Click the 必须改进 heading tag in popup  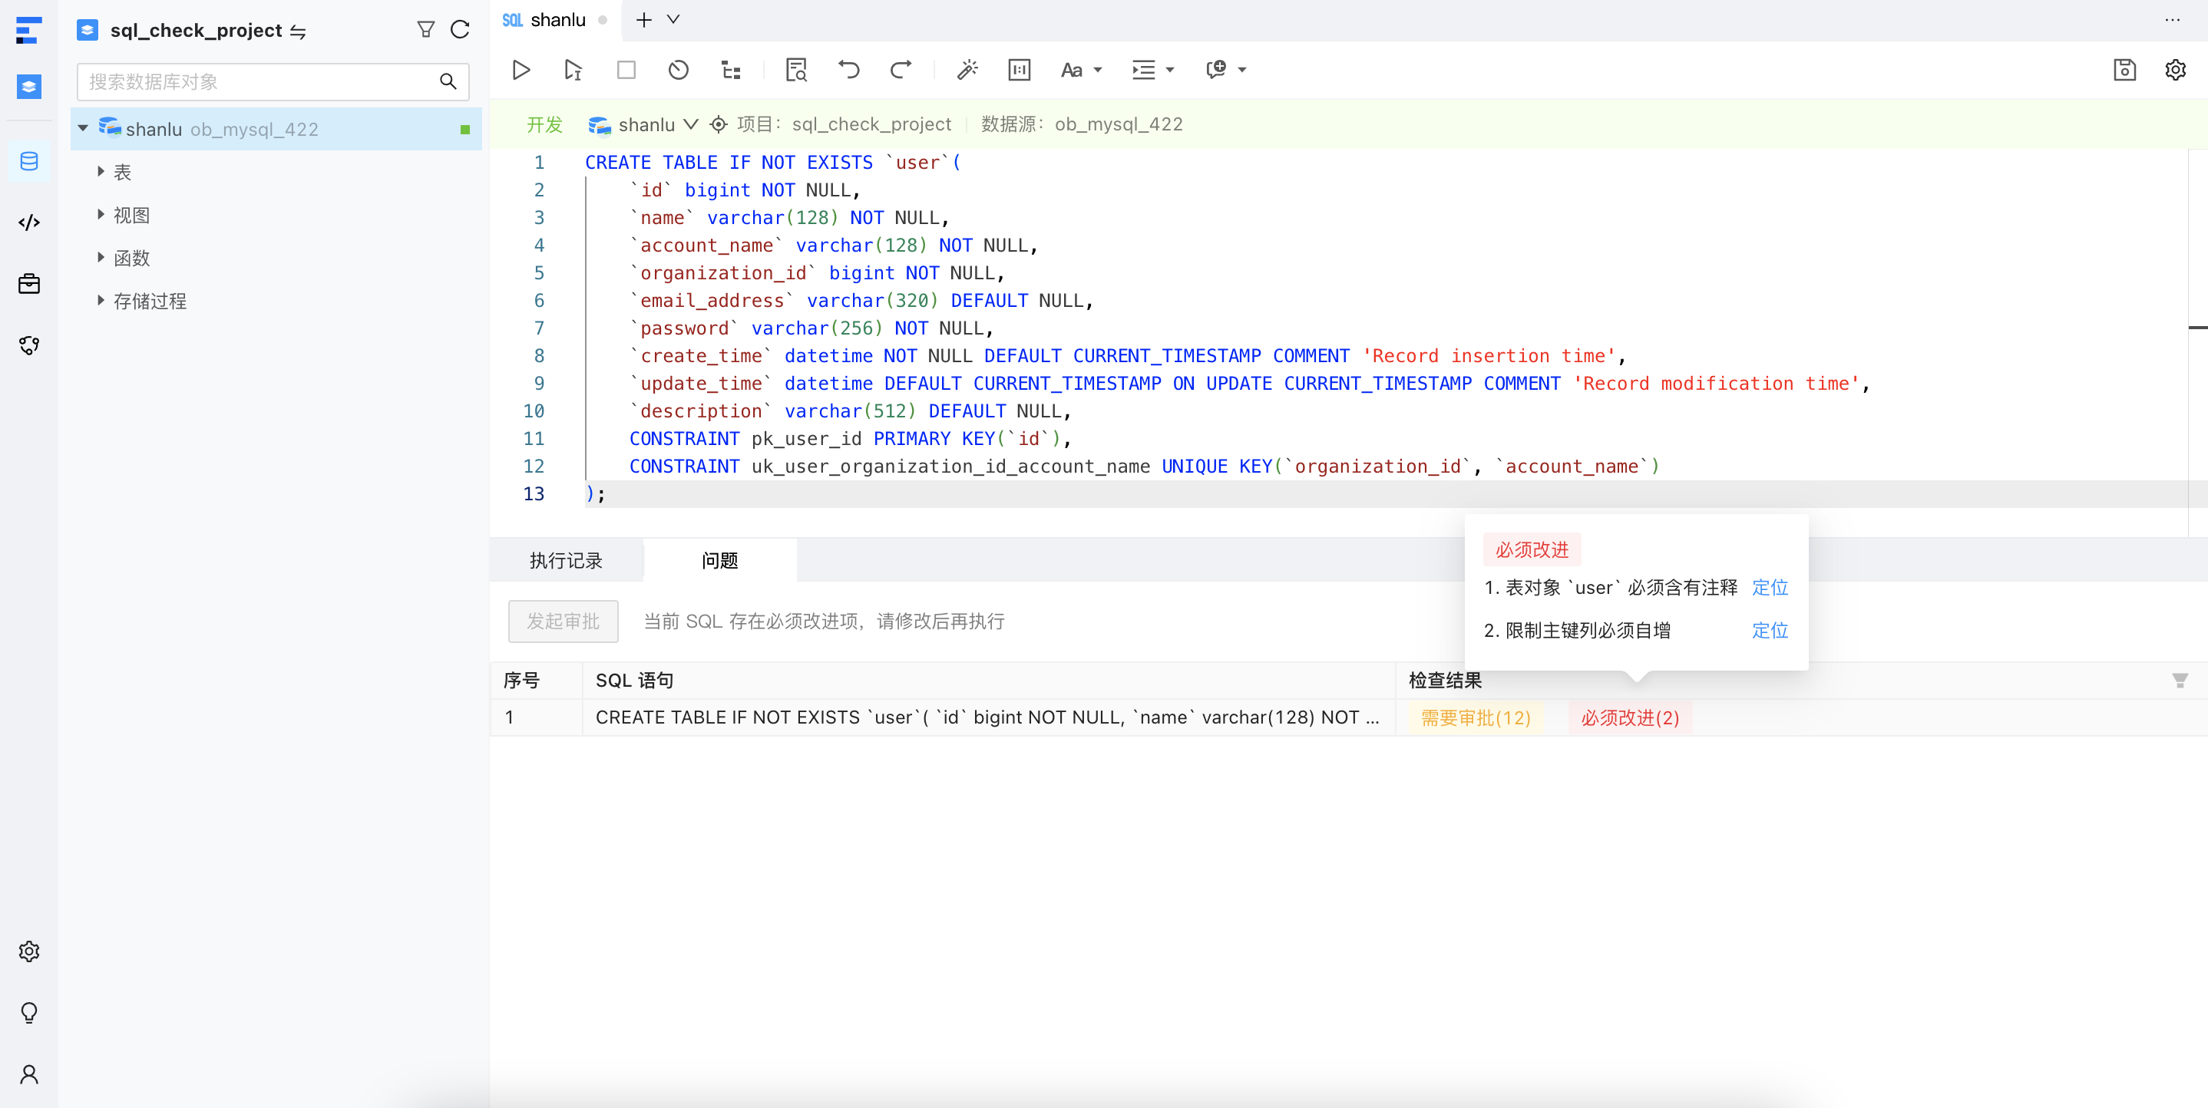coord(1532,549)
